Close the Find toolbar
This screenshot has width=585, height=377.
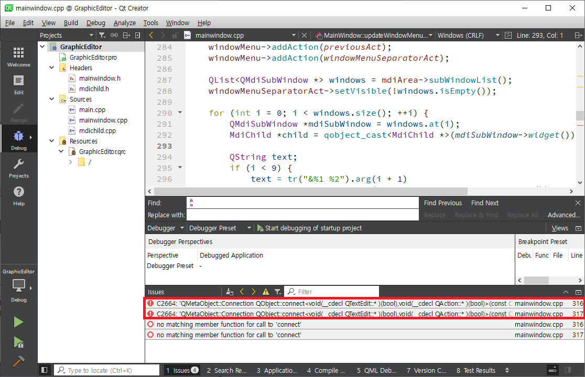click(578, 203)
